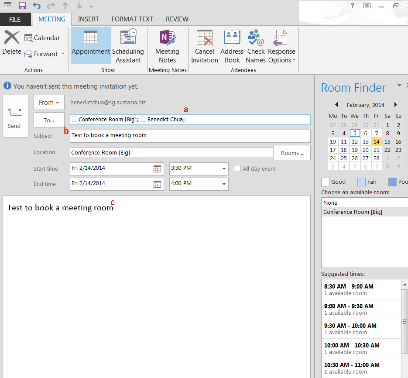This screenshot has height=378, width=408.
Task: Choose suggested time 9:30 AM - 10:00 AM
Action: click(x=361, y=329)
